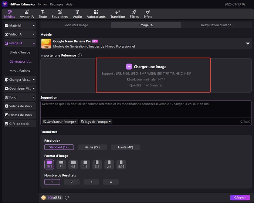Click the refresh credits icon

point(67,198)
